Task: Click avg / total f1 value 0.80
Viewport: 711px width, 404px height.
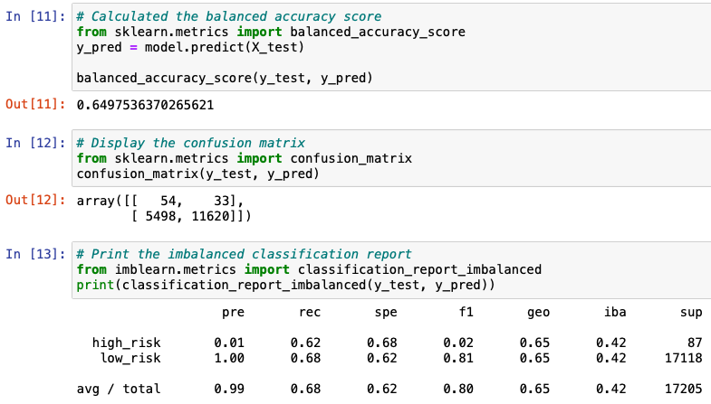Action: 458,389
